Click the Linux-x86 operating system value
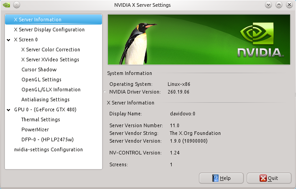 click(x=179, y=84)
